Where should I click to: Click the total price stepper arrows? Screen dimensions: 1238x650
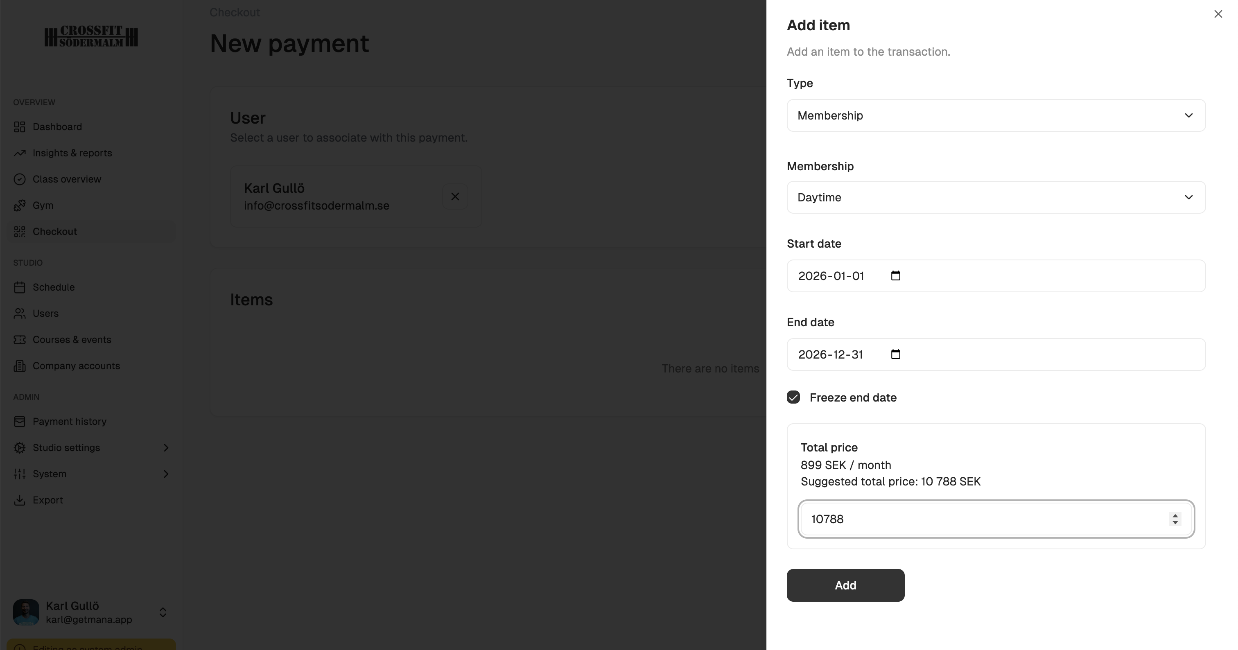tap(1175, 519)
